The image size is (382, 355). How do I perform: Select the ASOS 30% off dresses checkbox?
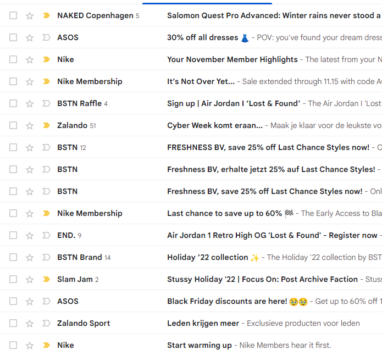[13, 37]
